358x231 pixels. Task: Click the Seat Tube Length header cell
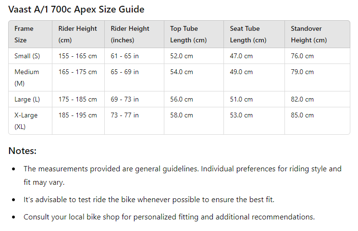(x=248, y=34)
